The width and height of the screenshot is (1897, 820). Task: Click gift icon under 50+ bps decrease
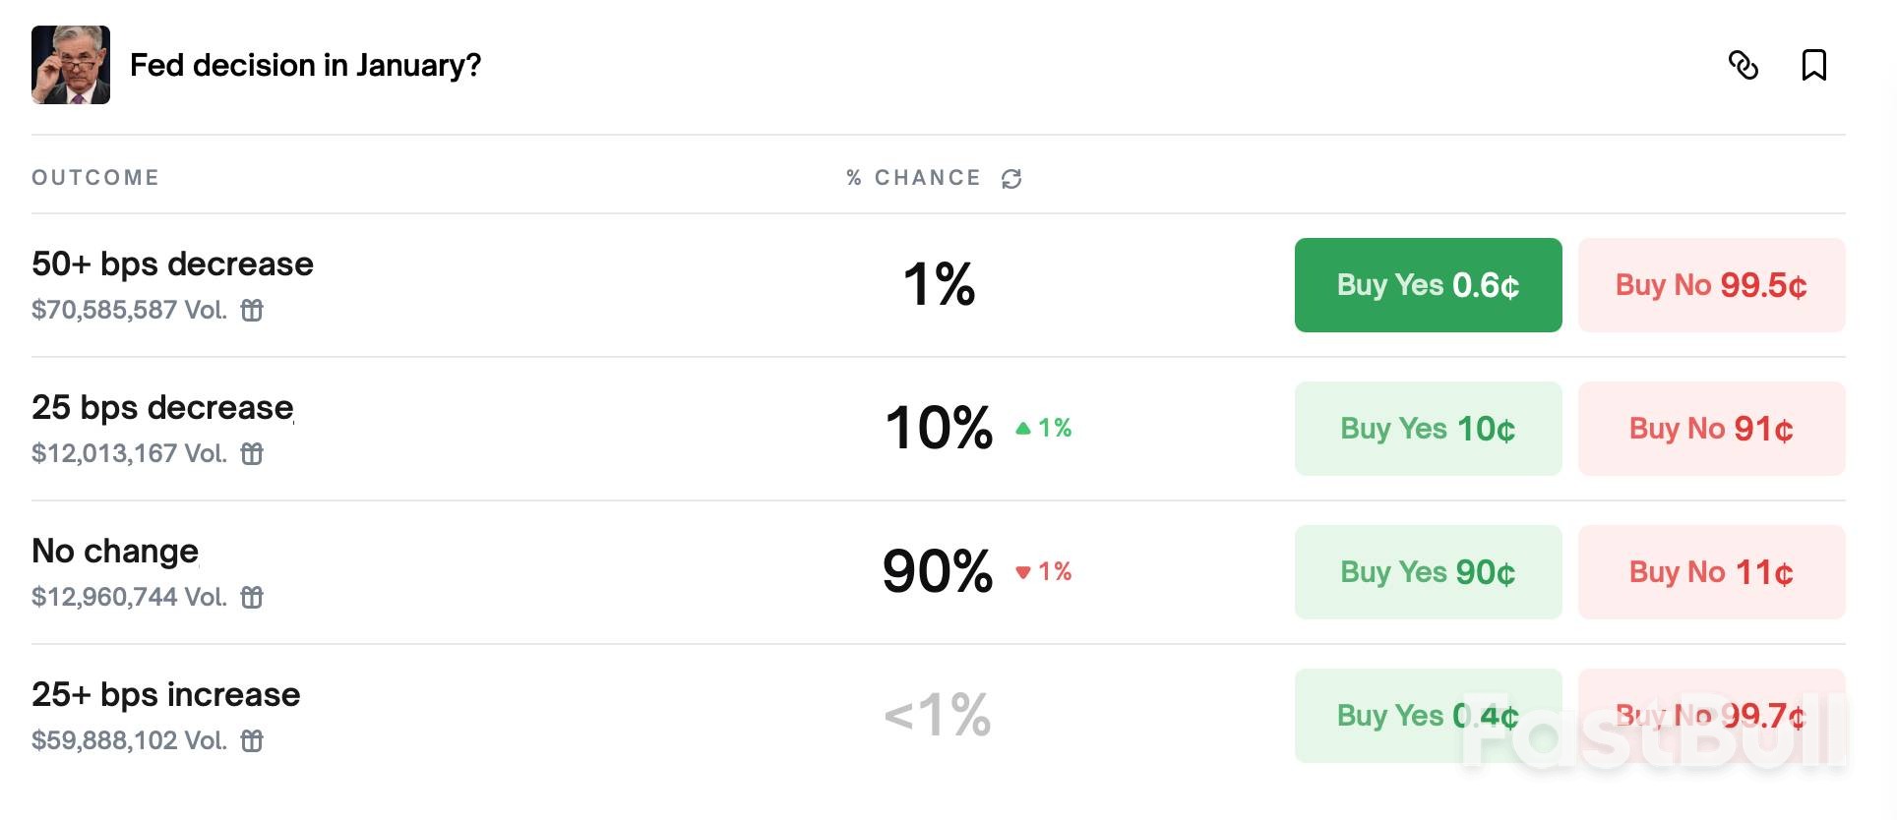252,311
